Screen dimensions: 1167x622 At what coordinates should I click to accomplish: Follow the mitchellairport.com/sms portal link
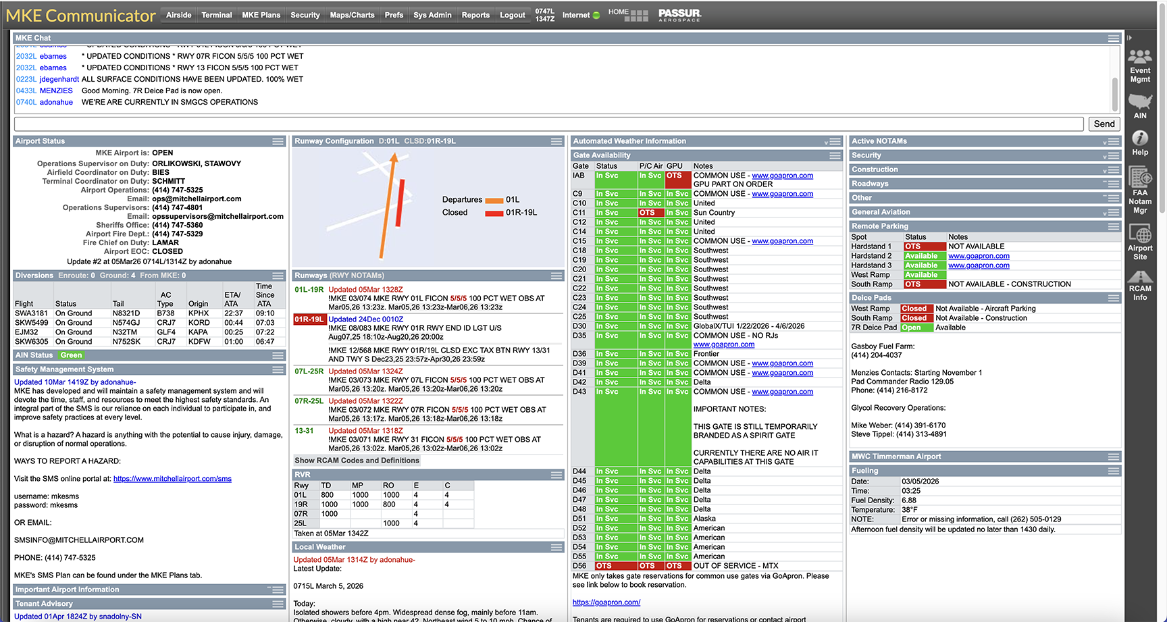click(172, 479)
